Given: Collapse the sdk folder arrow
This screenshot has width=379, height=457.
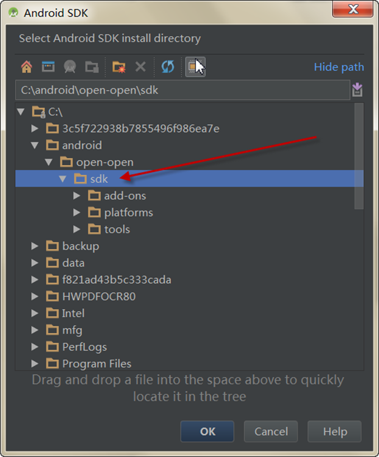Looking at the screenshot, I should point(63,179).
